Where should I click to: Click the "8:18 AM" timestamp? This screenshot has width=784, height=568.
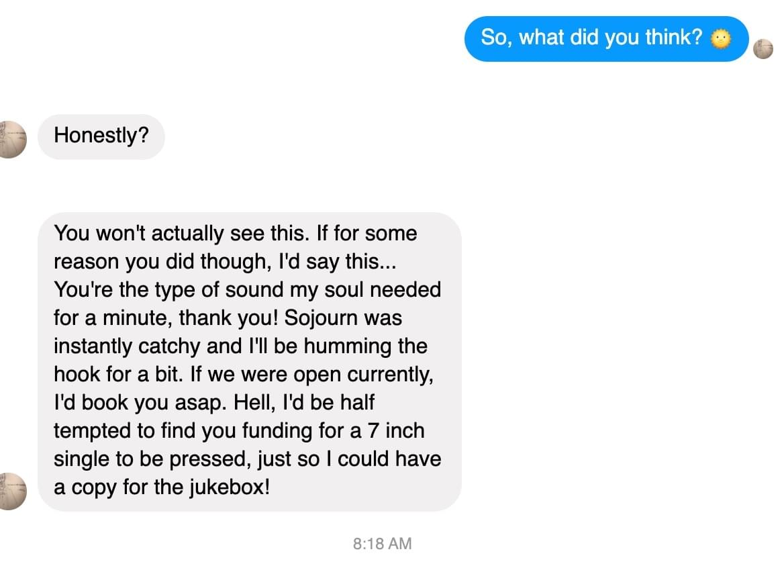(382, 543)
